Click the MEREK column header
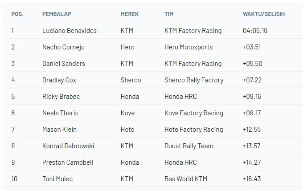 click(x=130, y=14)
